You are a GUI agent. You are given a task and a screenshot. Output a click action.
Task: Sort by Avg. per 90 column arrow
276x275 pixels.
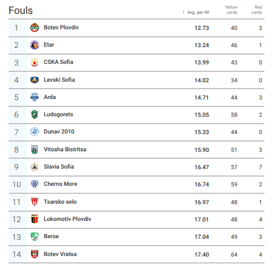[x=184, y=13]
